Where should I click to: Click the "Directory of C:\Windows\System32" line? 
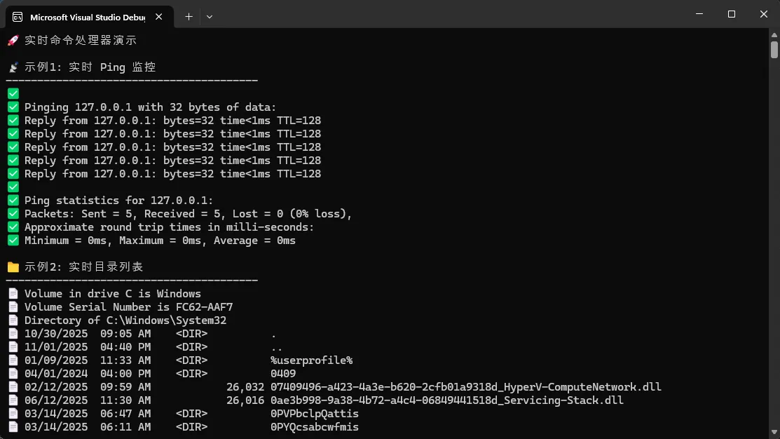point(125,320)
